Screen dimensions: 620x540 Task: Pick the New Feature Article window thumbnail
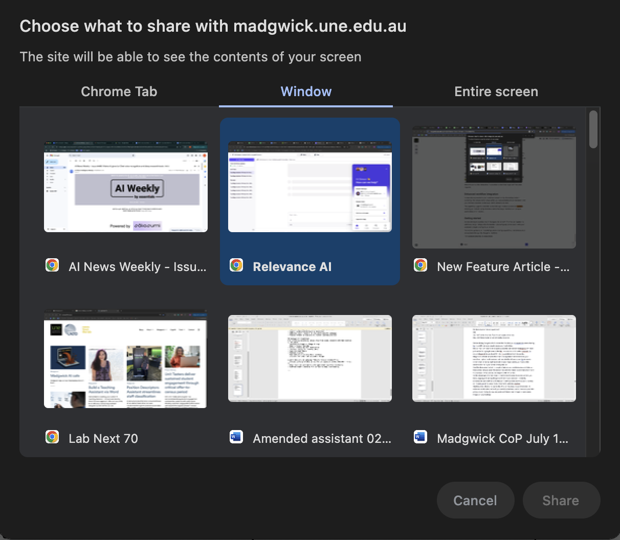494,187
